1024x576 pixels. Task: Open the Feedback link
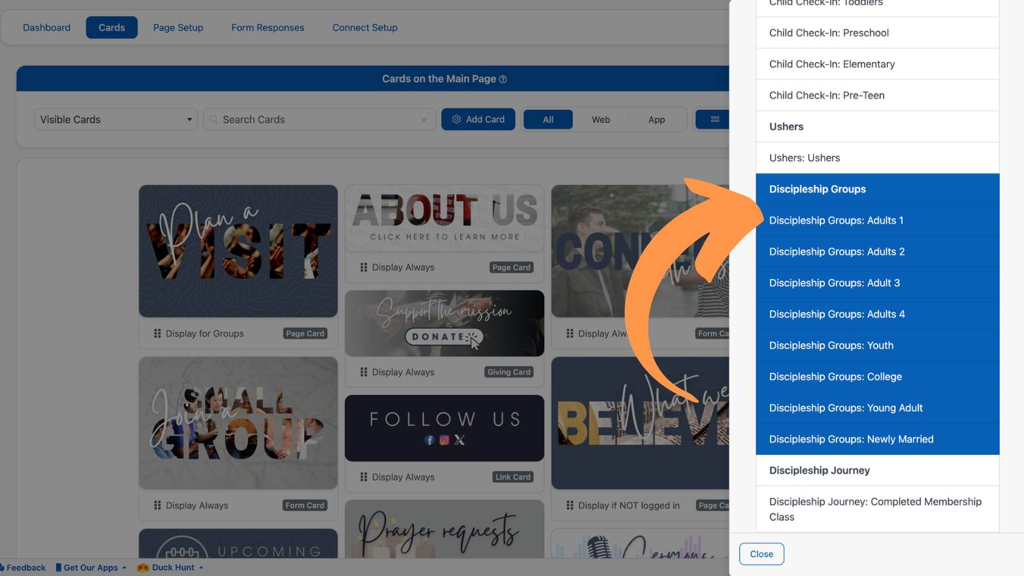[24, 568]
